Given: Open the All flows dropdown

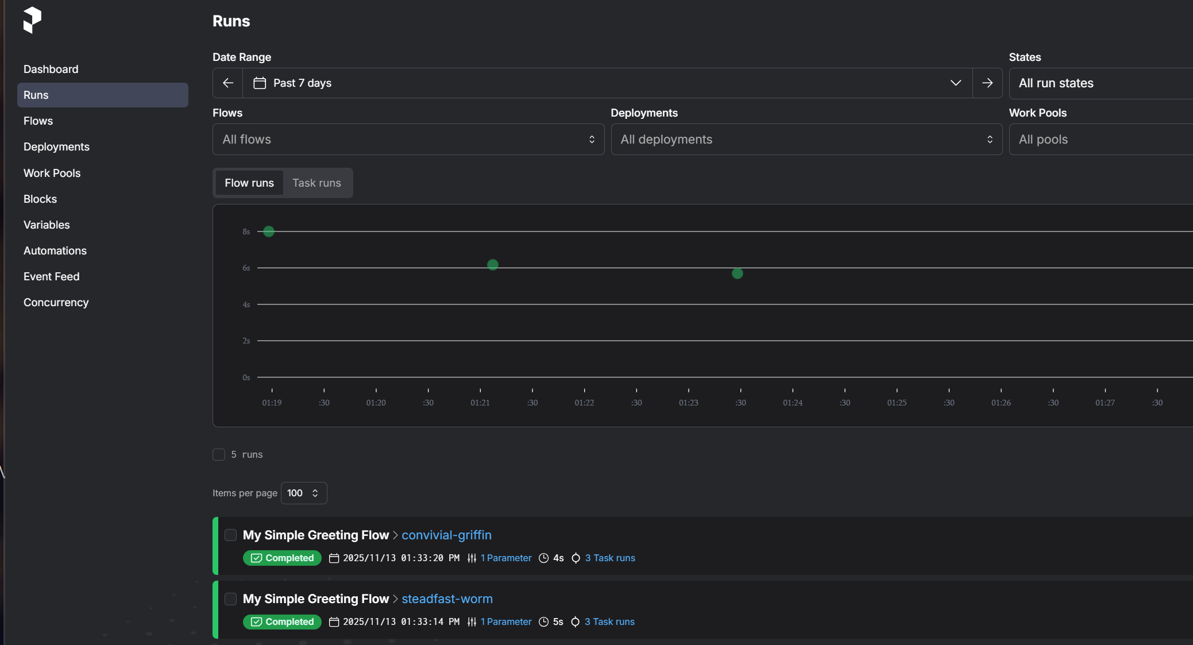Looking at the screenshot, I should (408, 140).
